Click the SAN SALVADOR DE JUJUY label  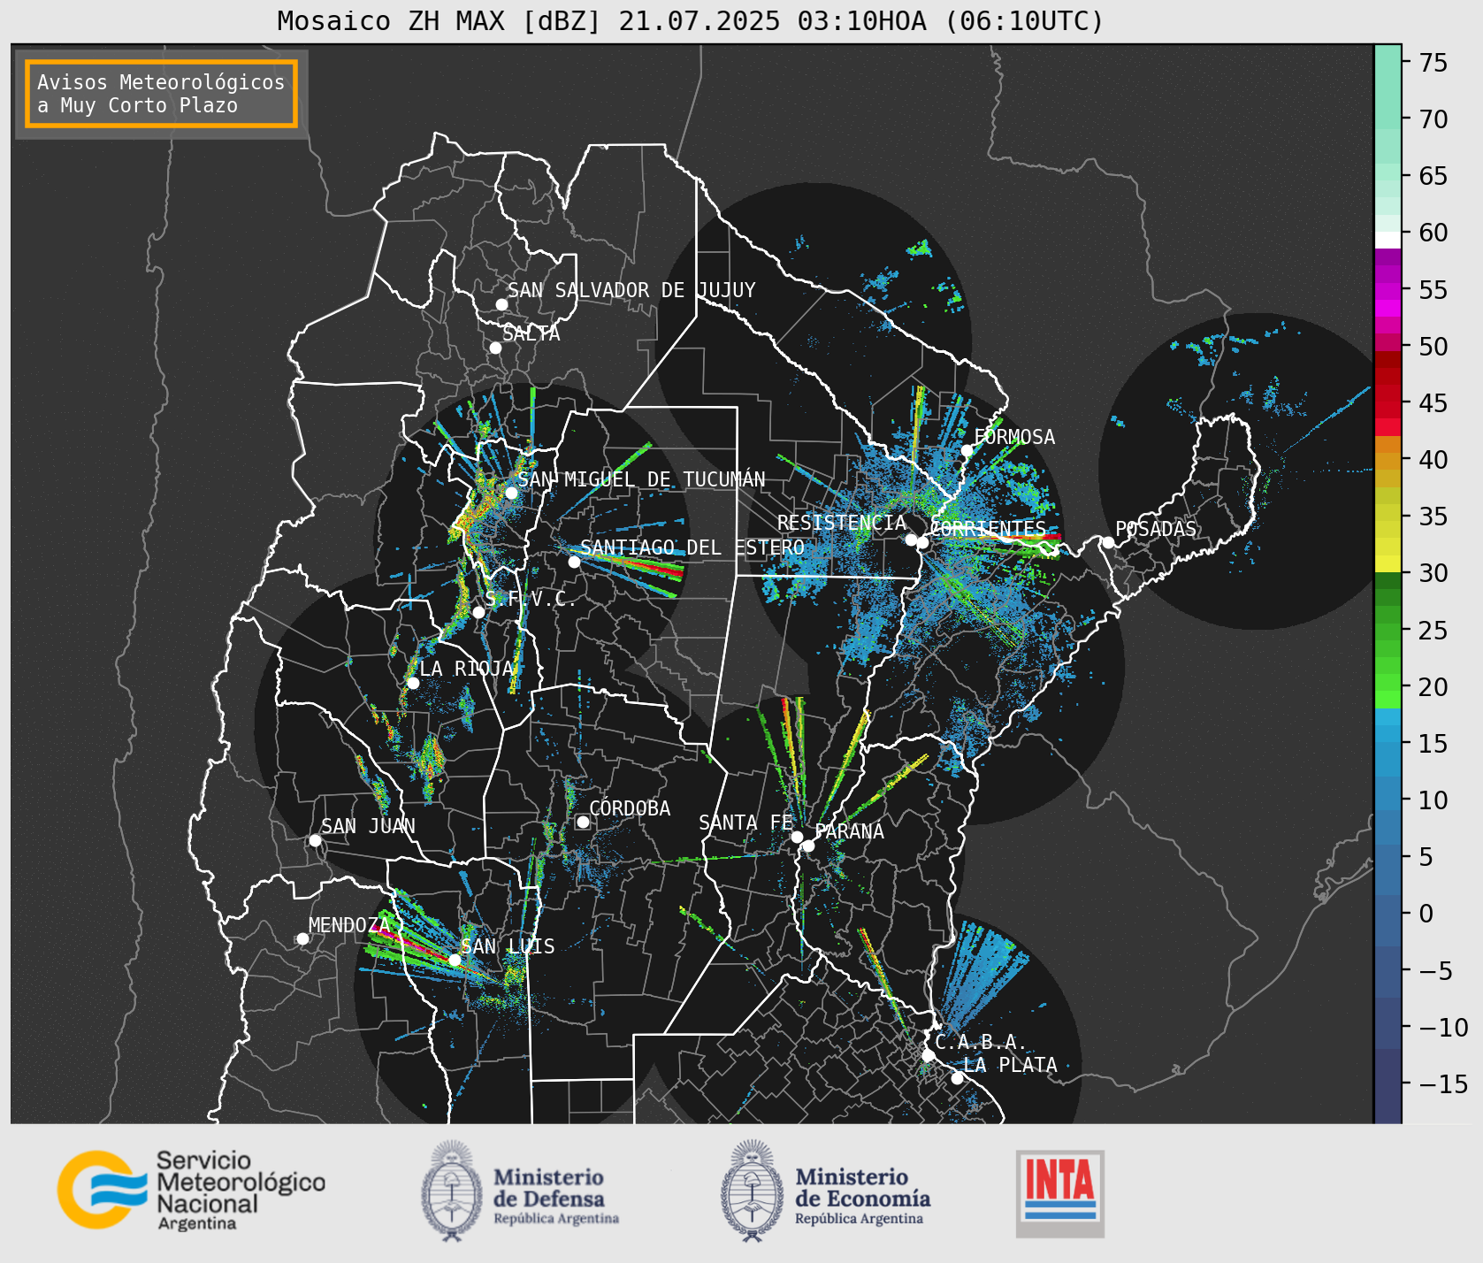[x=631, y=290]
